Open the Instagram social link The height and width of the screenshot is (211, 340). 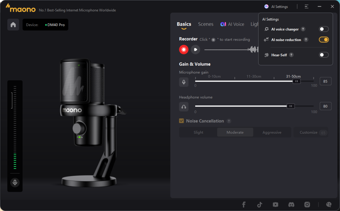pyautogui.click(x=307, y=204)
